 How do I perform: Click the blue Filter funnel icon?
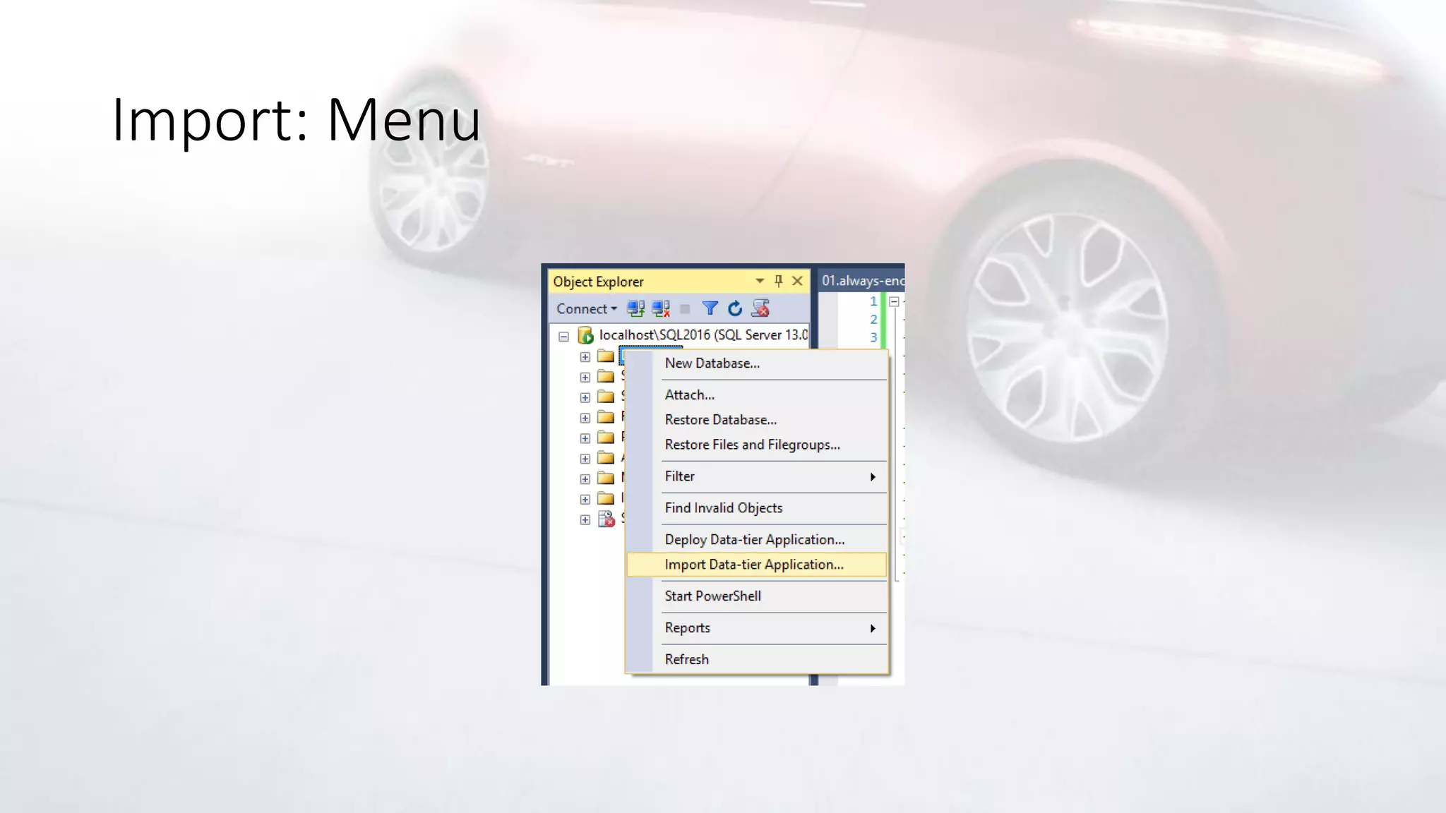(710, 308)
